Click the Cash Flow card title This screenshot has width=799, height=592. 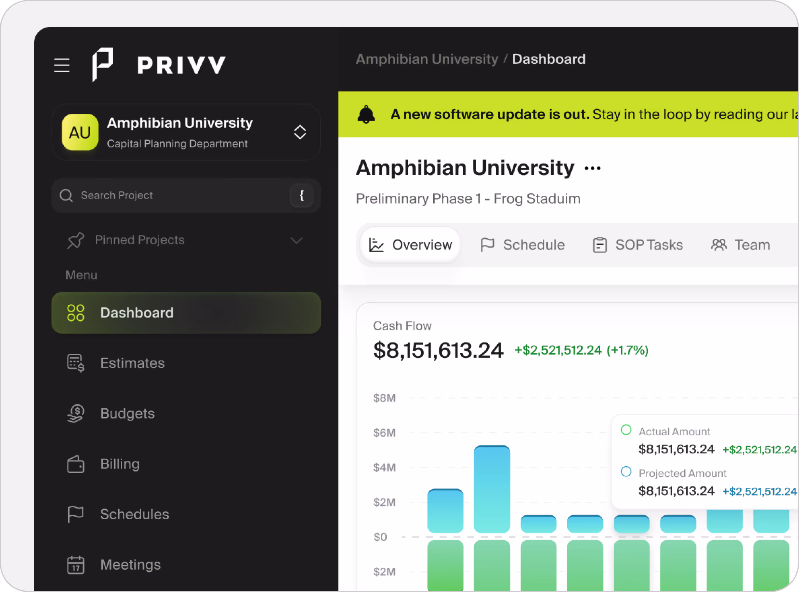(402, 326)
